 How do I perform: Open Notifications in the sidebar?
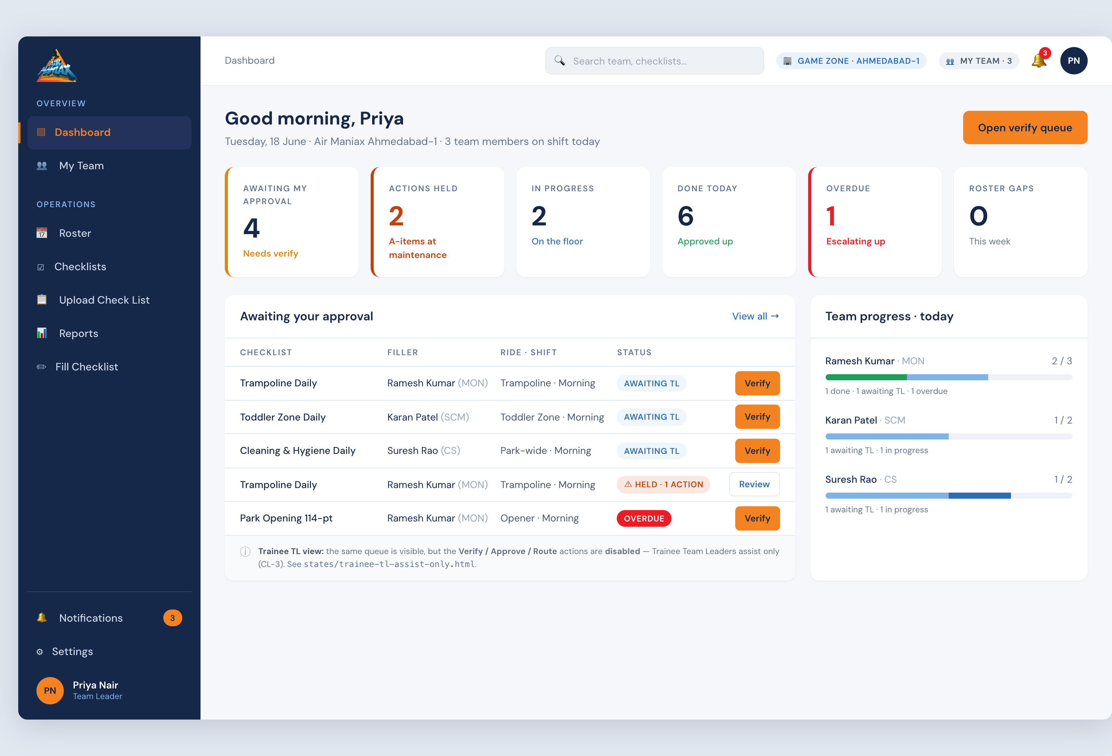click(109, 618)
